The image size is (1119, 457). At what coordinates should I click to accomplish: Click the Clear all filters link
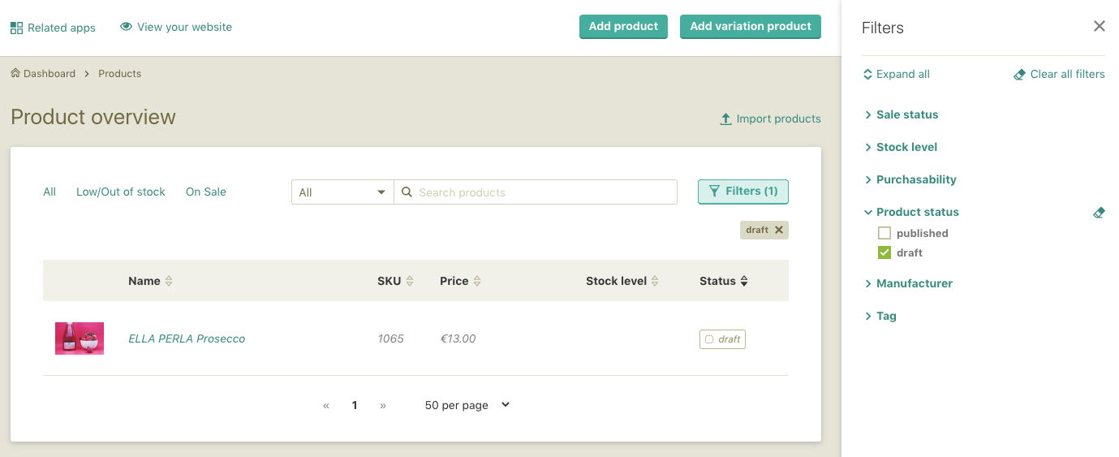click(x=1060, y=74)
